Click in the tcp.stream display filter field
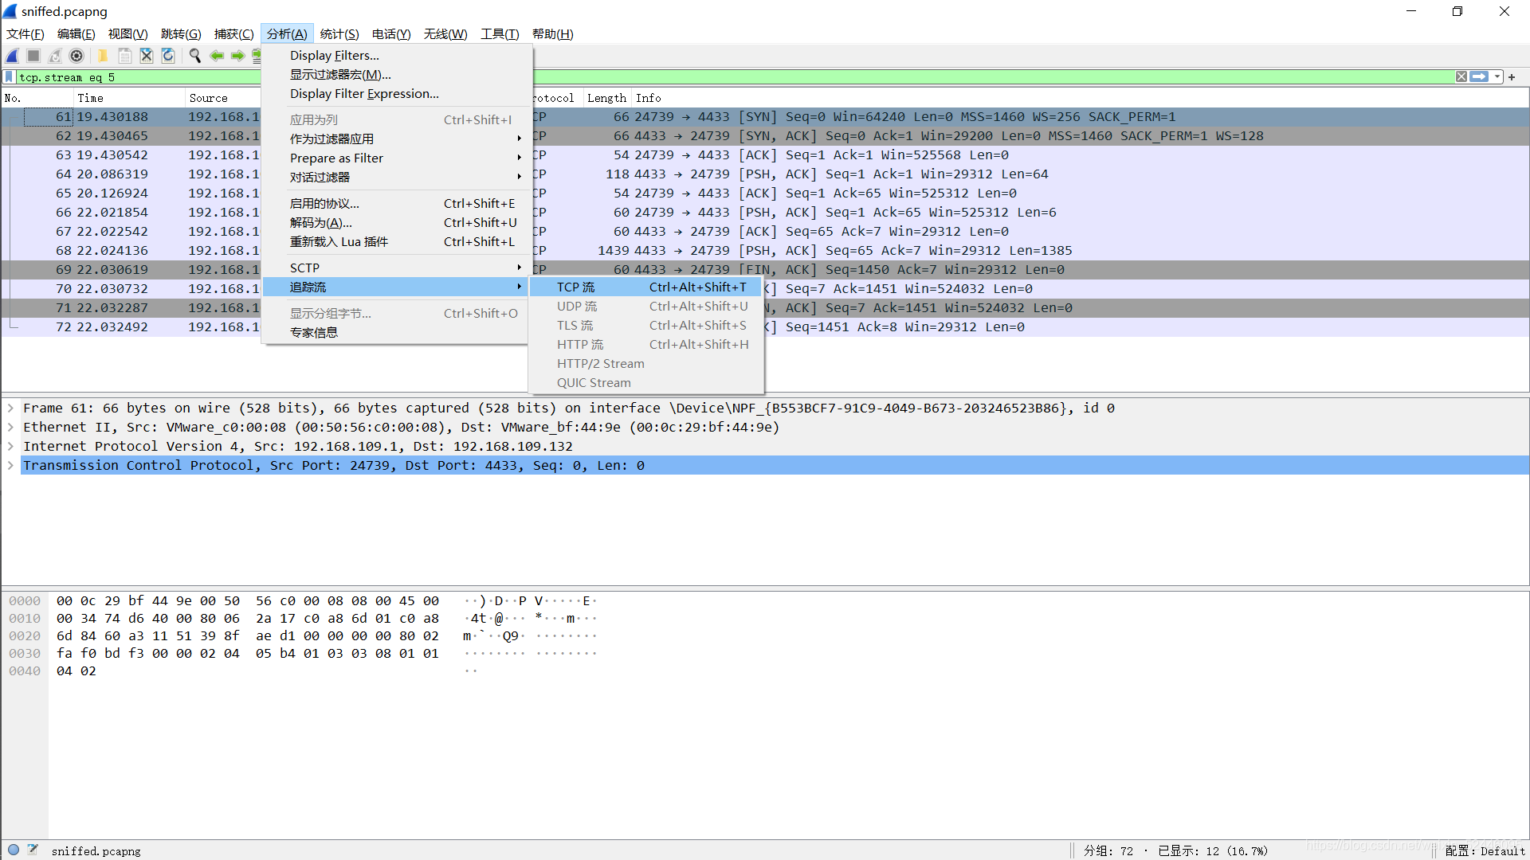The height and width of the screenshot is (860, 1530). click(x=135, y=77)
